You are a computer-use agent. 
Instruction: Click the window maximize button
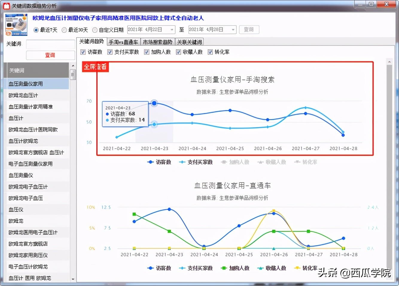[371, 4]
